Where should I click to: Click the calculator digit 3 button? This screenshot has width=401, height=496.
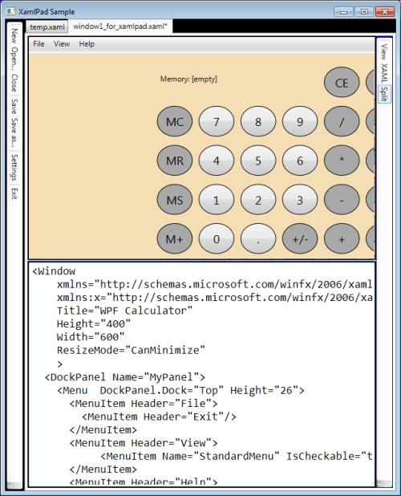[x=300, y=200]
